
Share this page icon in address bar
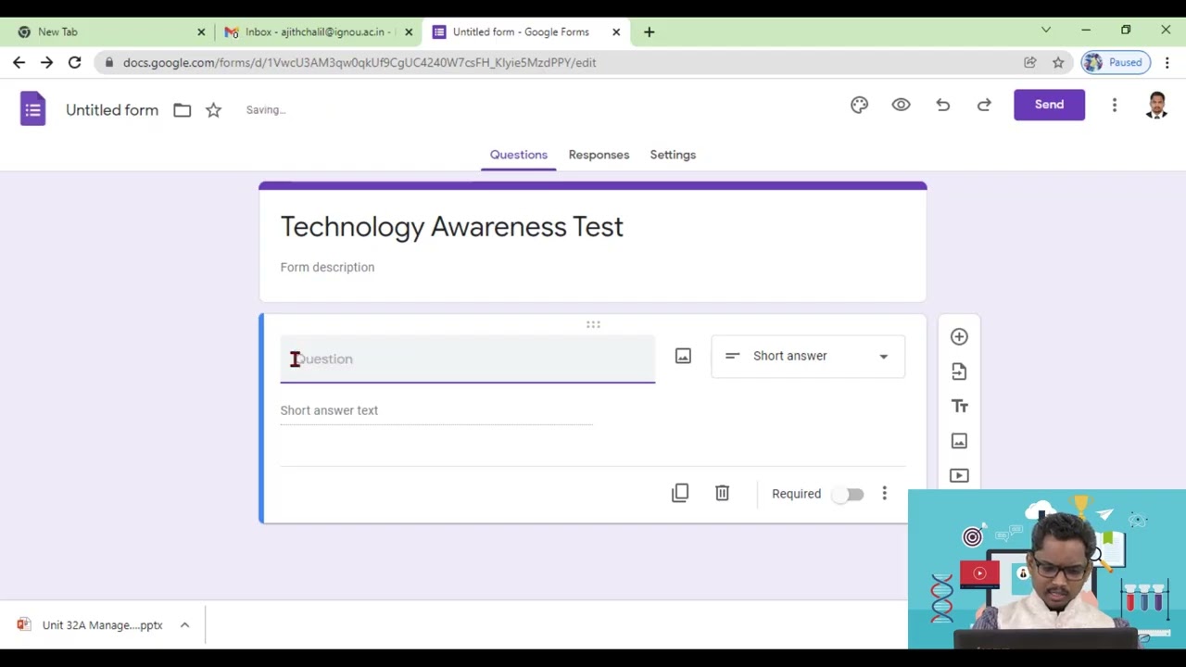1029,62
